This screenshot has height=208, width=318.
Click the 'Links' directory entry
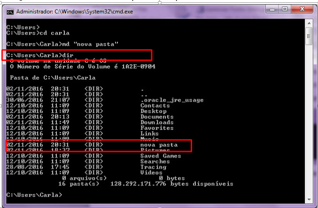(x=149, y=134)
